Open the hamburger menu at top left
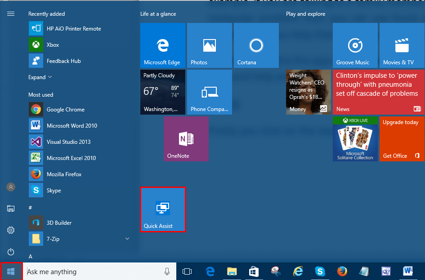425x280 pixels. (x=11, y=14)
